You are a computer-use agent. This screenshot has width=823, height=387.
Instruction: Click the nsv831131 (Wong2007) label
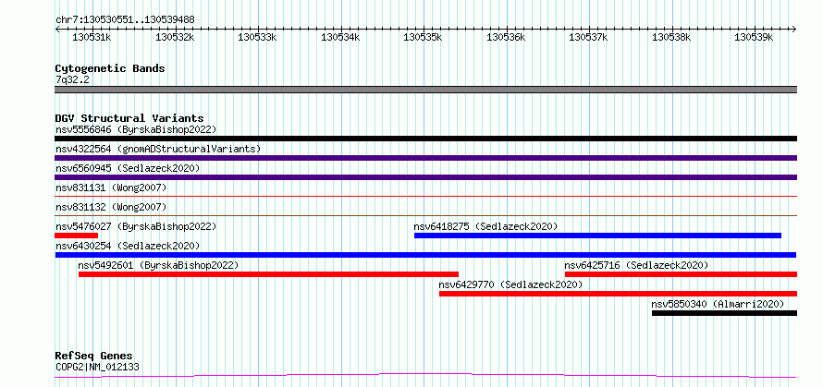pos(111,187)
